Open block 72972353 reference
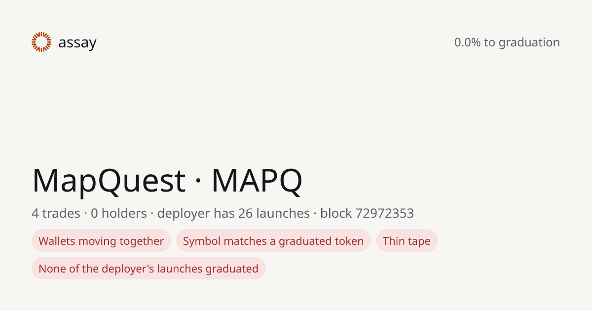This screenshot has width=592, height=311. tap(367, 213)
